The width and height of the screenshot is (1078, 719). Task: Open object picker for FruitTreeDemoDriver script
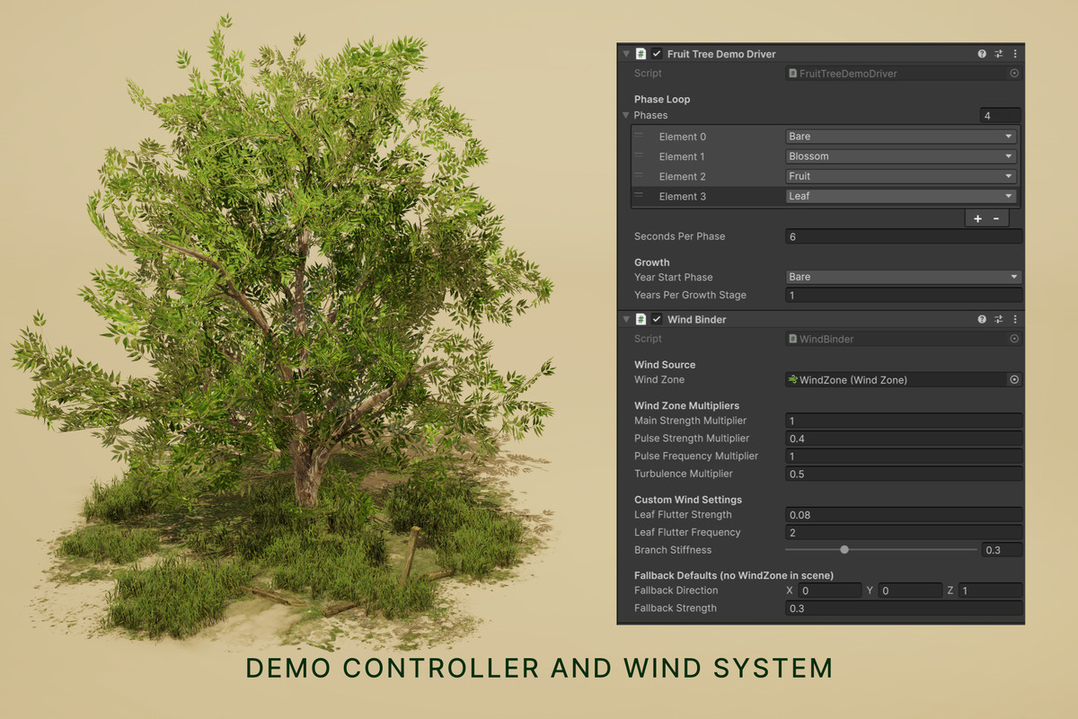click(x=1014, y=74)
